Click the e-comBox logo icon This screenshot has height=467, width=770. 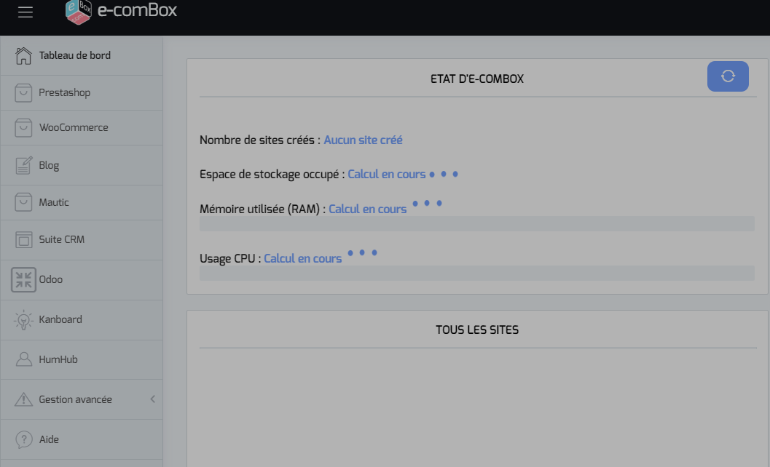pos(78,12)
